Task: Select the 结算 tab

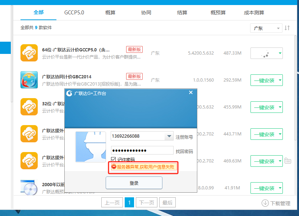Action: pos(182,13)
